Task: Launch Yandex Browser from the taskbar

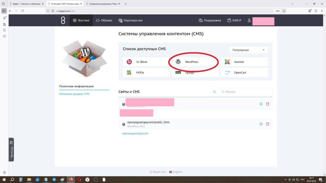Action: (87, 180)
